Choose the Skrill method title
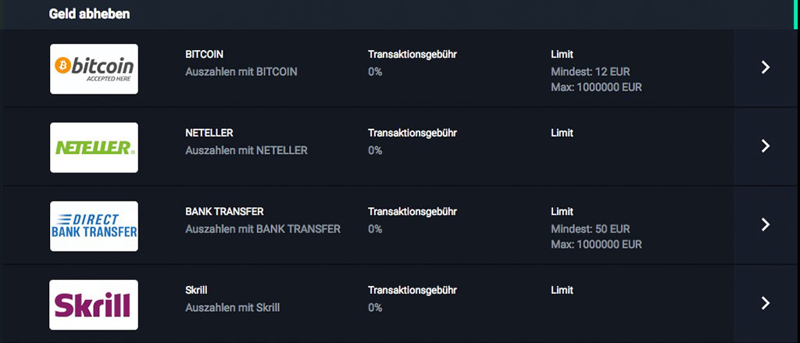 coord(196,290)
